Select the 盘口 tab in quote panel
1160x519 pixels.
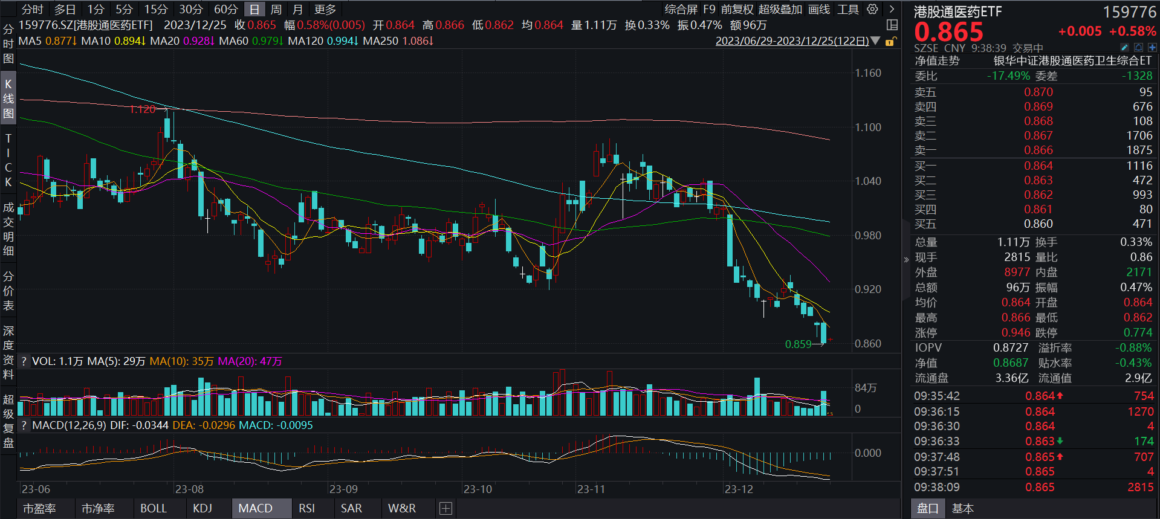(927, 509)
